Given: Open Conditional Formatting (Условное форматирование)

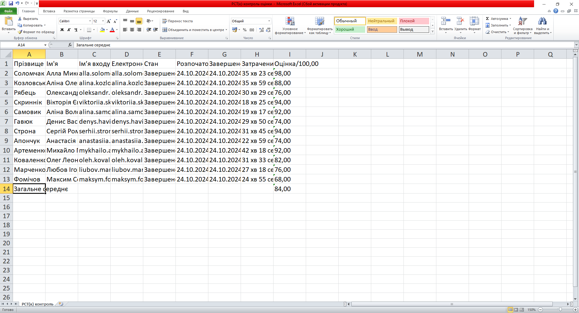Looking at the screenshot, I should pos(290,26).
